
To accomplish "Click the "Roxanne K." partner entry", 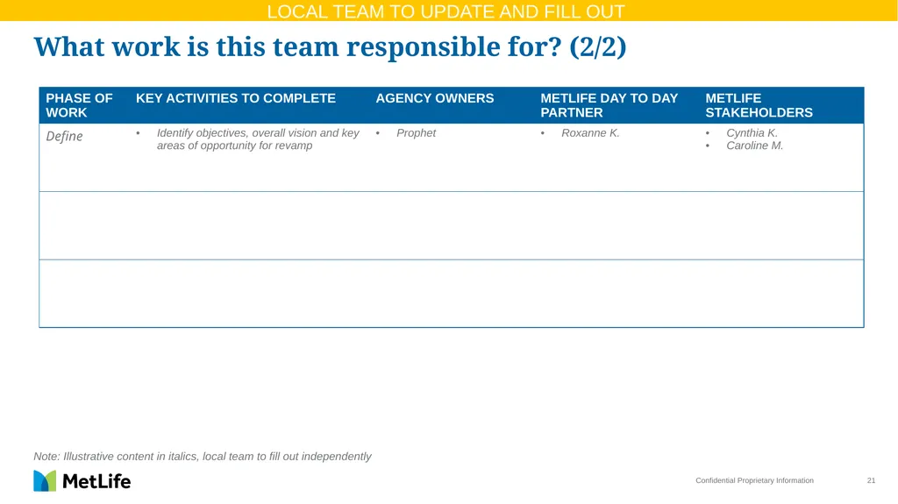I will [590, 133].
